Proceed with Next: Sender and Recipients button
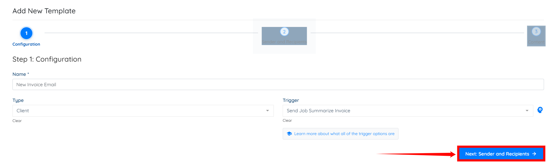Image resolution: width=555 pixels, height=165 pixels. tap(501, 154)
